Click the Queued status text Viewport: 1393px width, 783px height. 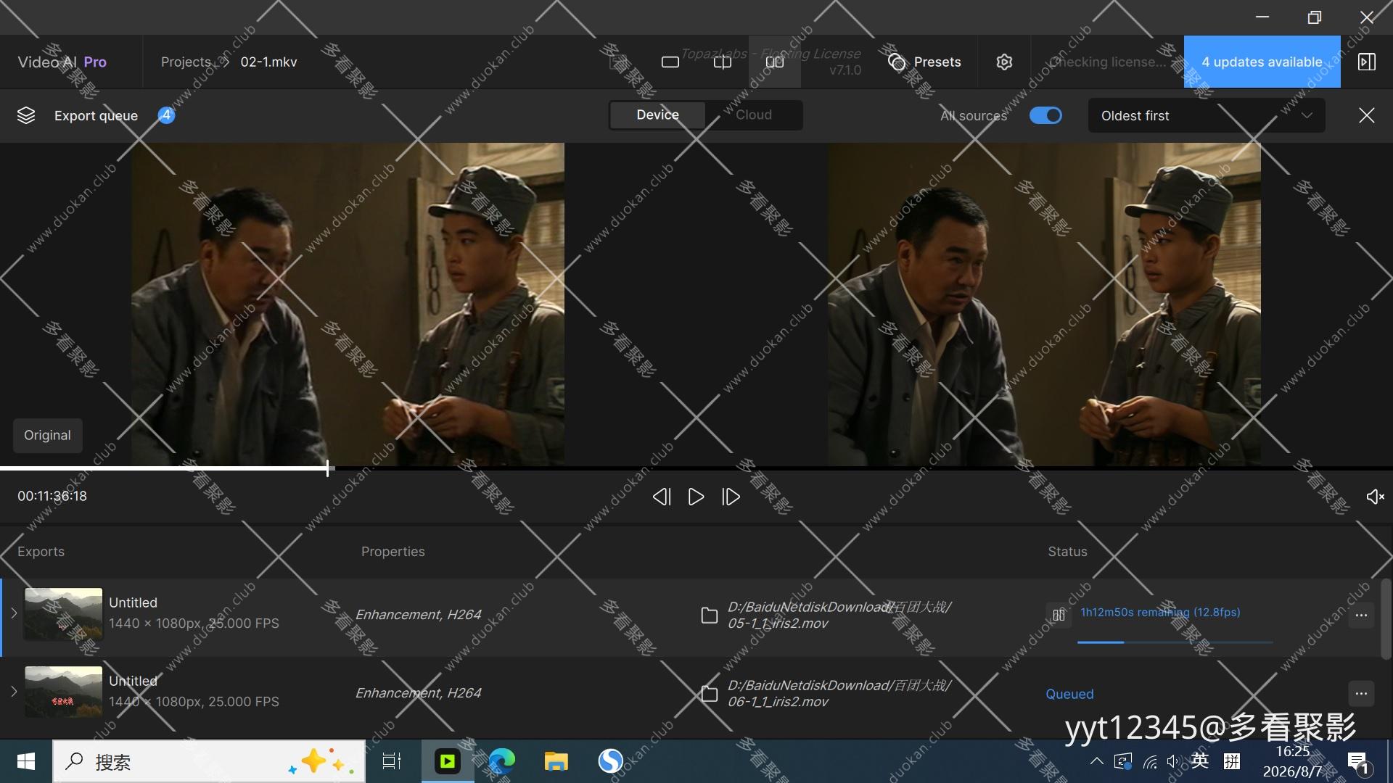(x=1069, y=694)
